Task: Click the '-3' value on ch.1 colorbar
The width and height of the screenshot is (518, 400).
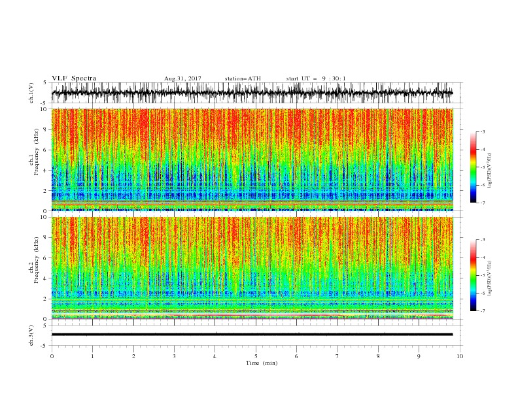Action: tap(483, 131)
